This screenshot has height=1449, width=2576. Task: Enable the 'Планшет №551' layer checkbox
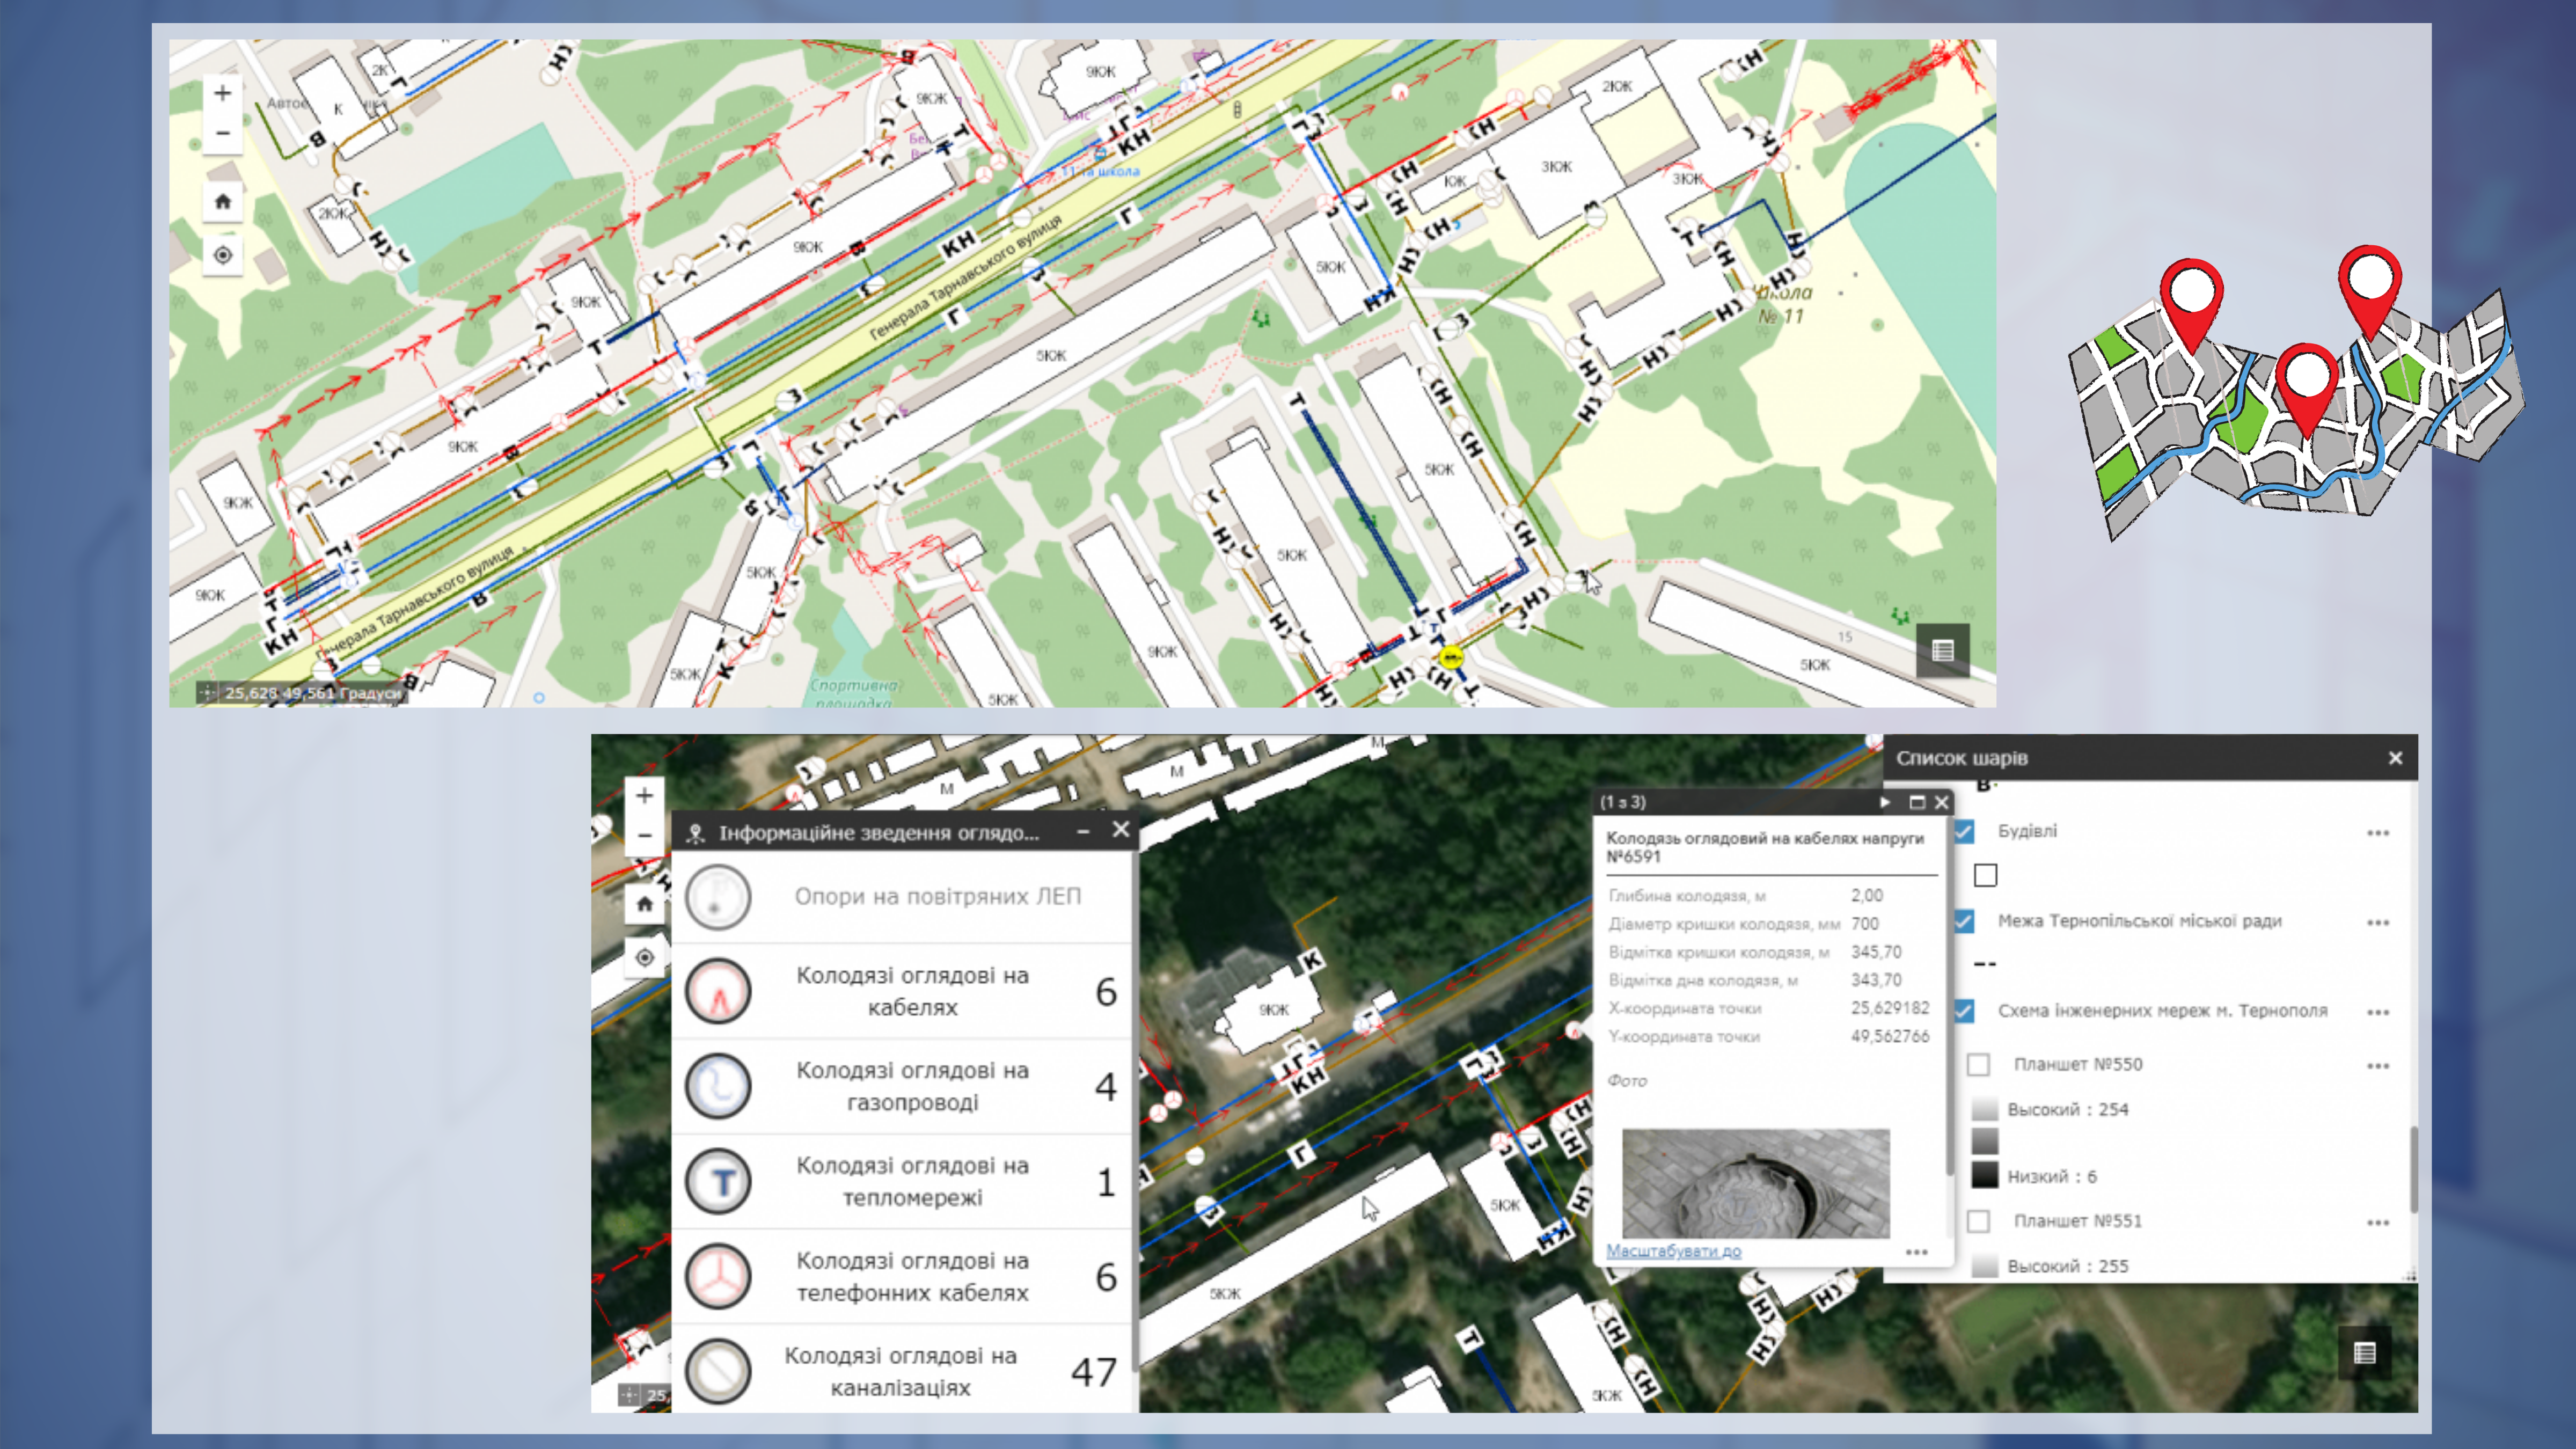point(1978,1221)
